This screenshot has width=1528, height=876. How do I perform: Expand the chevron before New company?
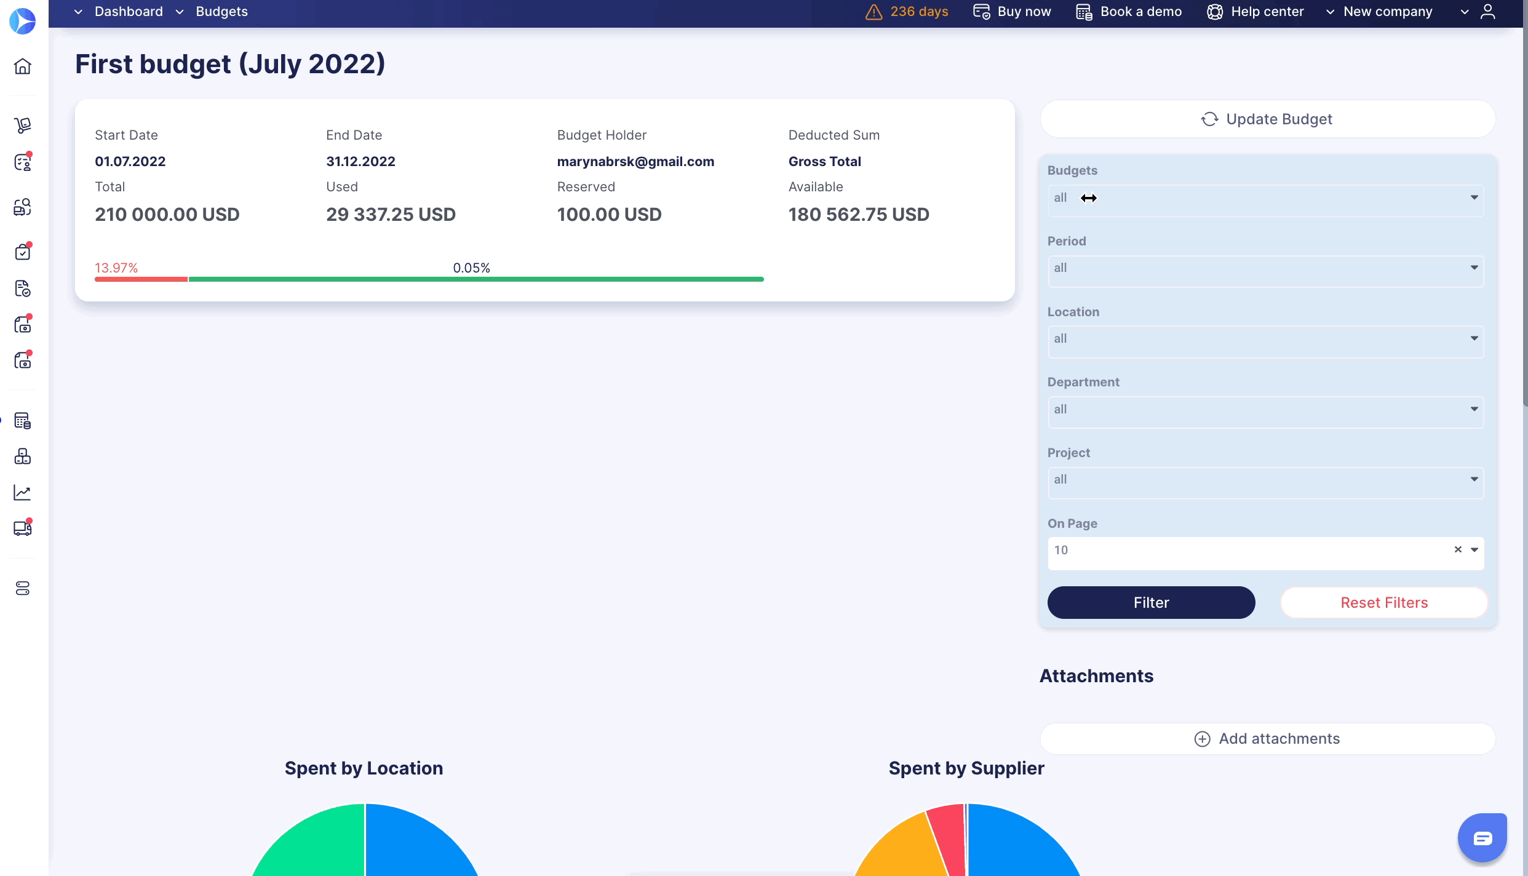[1330, 12]
